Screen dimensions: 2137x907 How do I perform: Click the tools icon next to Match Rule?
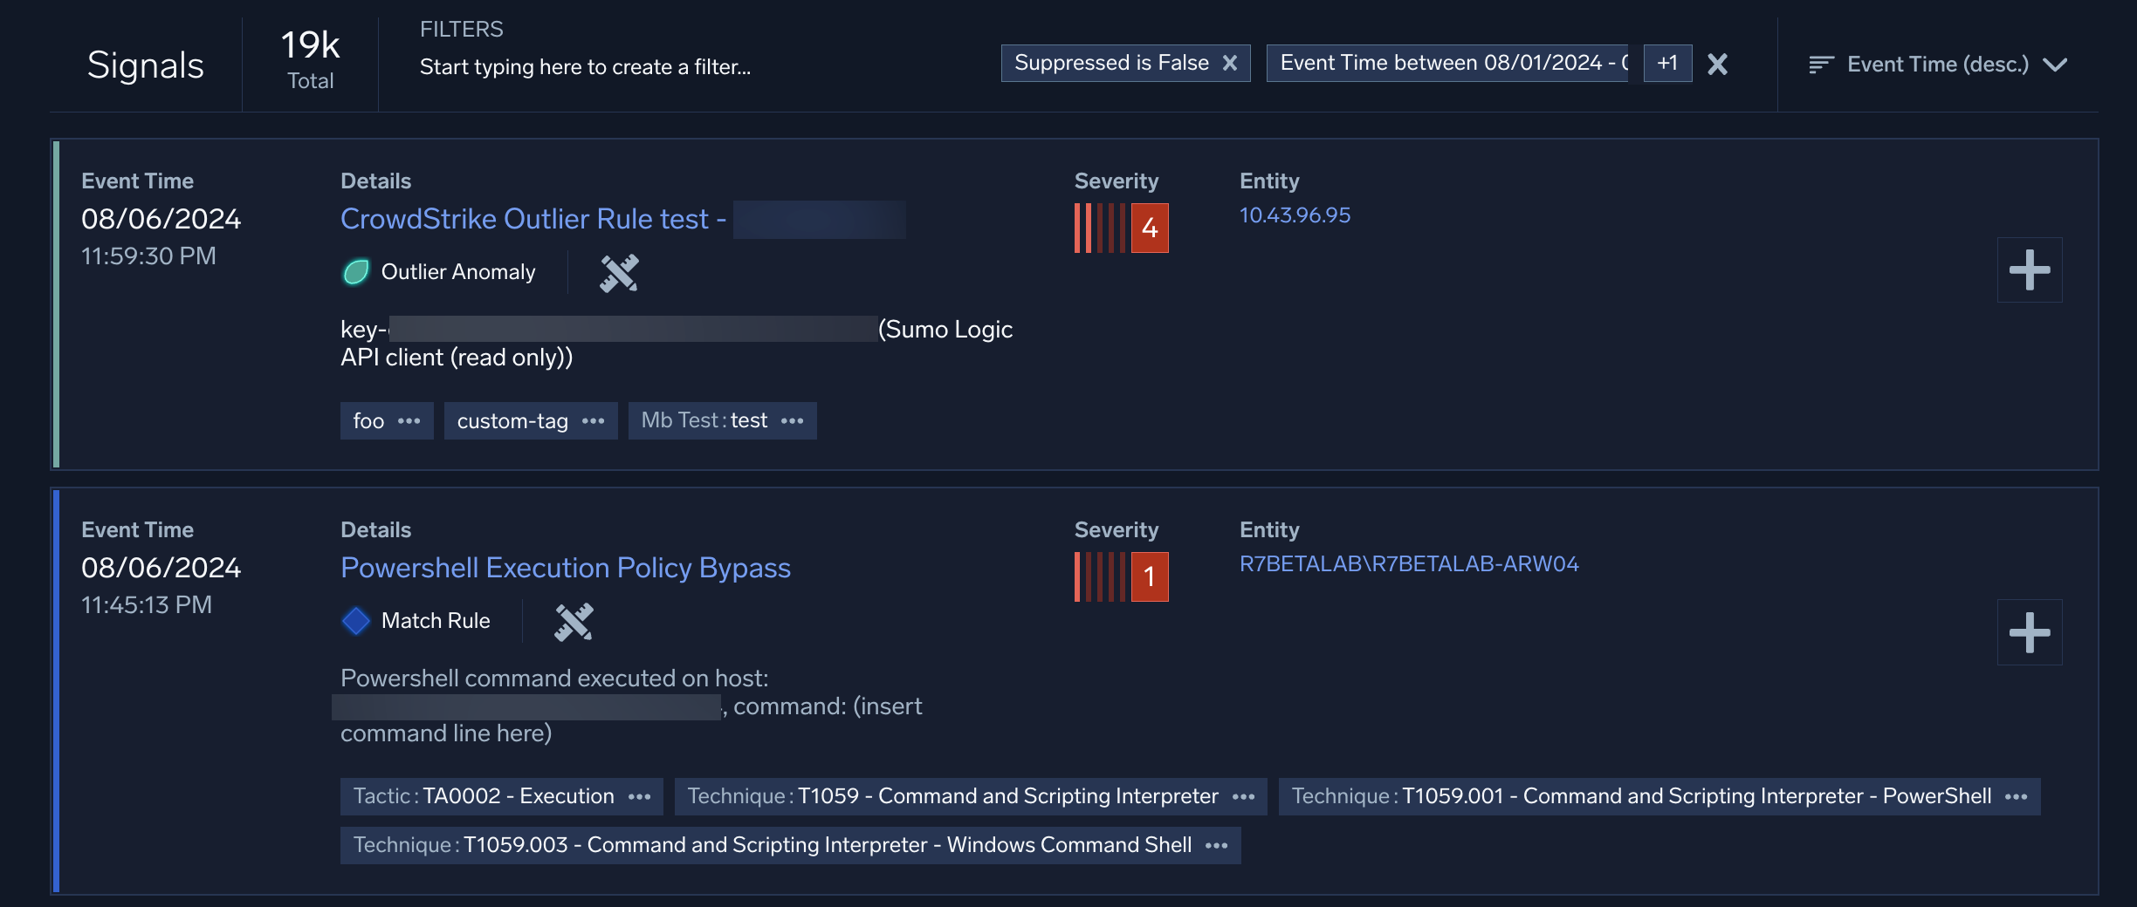point(574,622)
